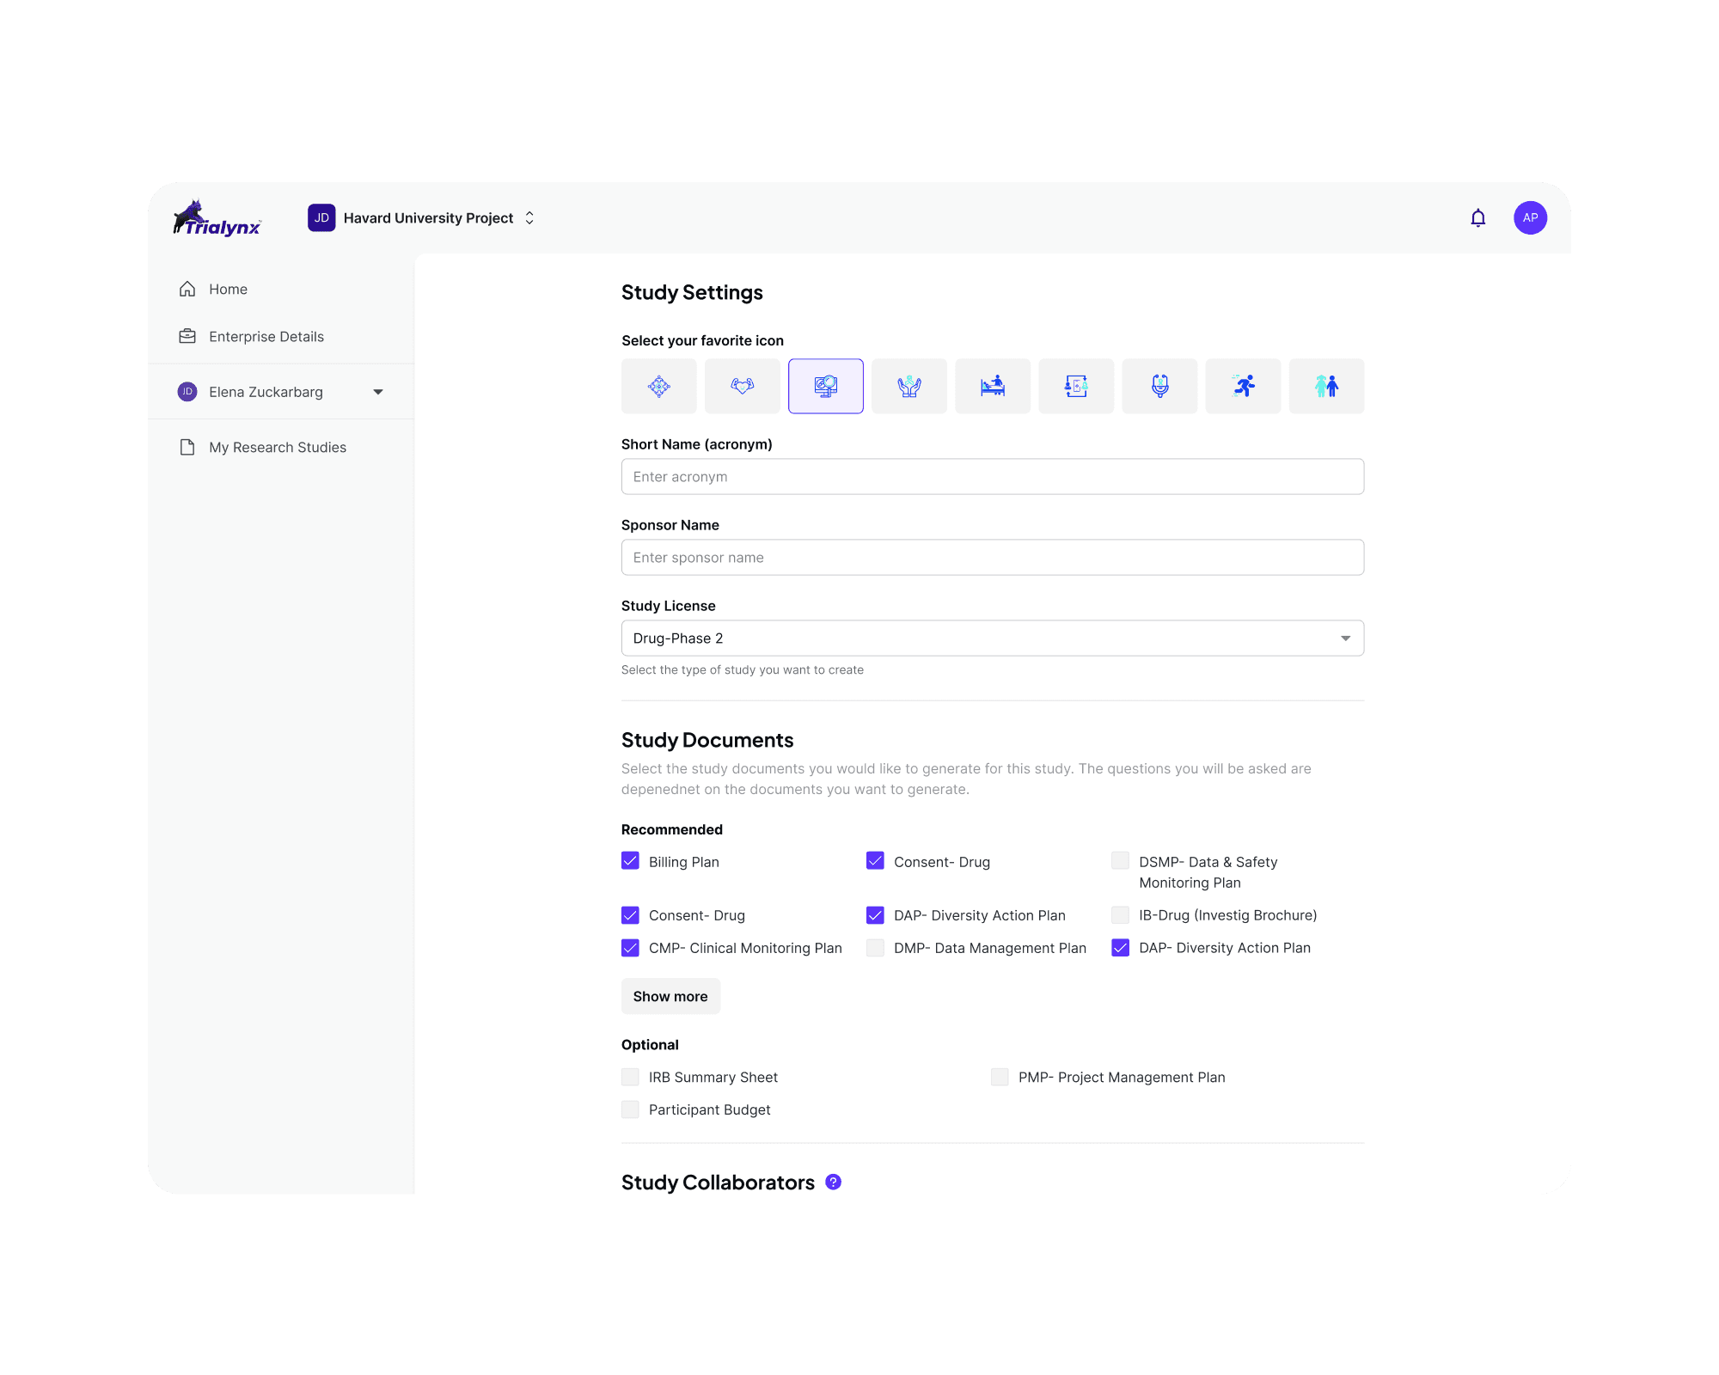This screenshot has height=1375, width=1719.
Task: Select the people exchange document icon
Action: (x=1075, y=386)
